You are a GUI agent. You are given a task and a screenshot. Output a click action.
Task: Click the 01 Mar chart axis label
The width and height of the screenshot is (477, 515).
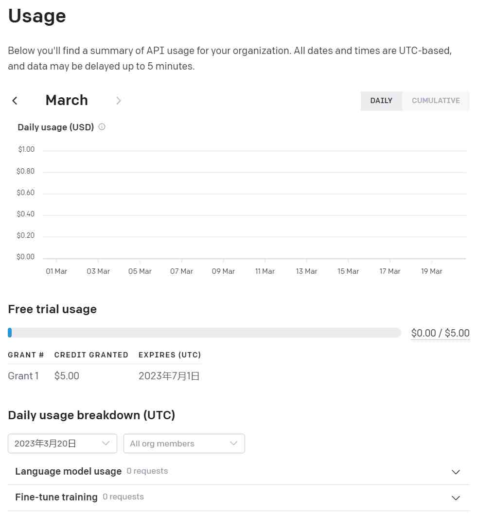click(56, 271)
